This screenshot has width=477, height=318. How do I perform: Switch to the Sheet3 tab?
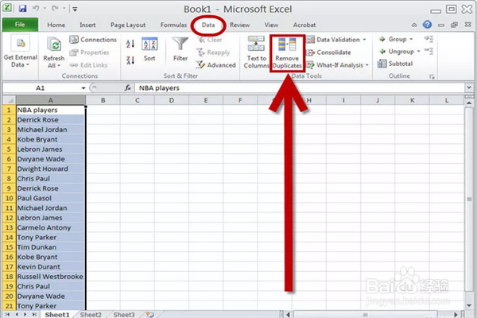124,314
